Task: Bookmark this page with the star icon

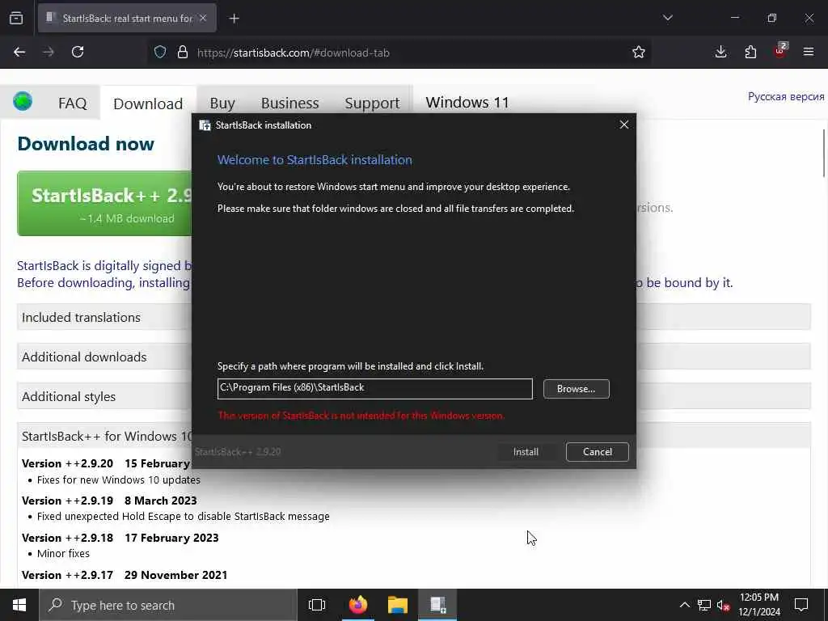Action: pos(639,52)
